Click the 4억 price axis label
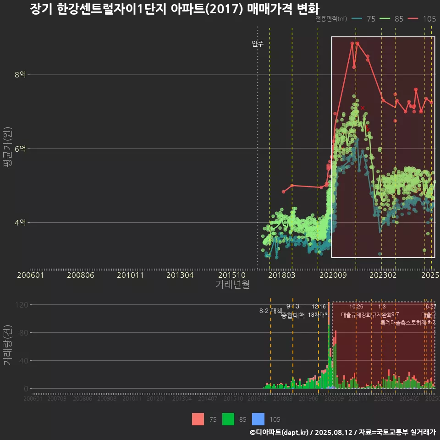This screenshot has width=440, height=440. pos(20,223)
